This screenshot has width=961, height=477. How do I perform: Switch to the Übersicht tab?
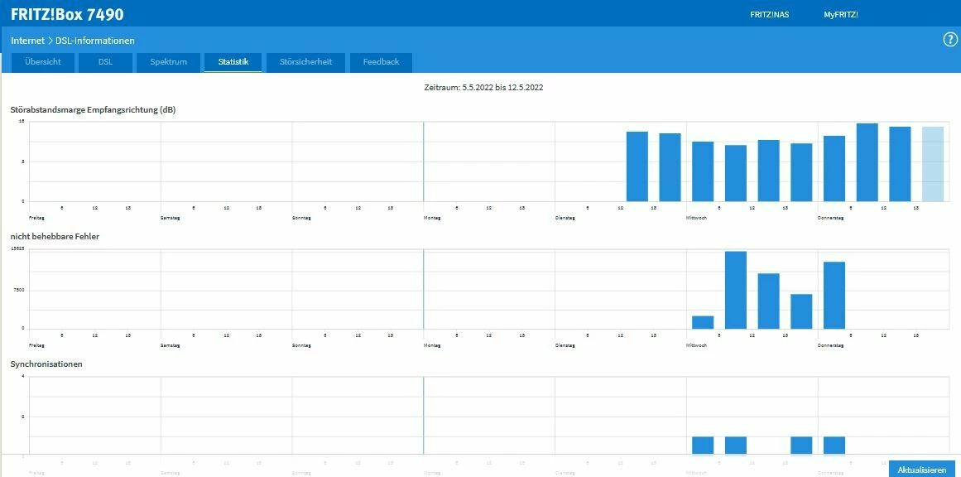(43, 62)
